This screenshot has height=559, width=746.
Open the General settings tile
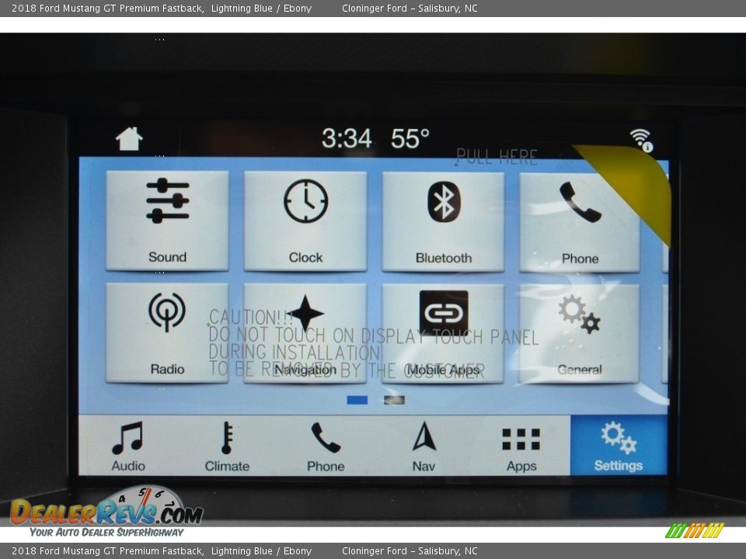coord(580,333)
